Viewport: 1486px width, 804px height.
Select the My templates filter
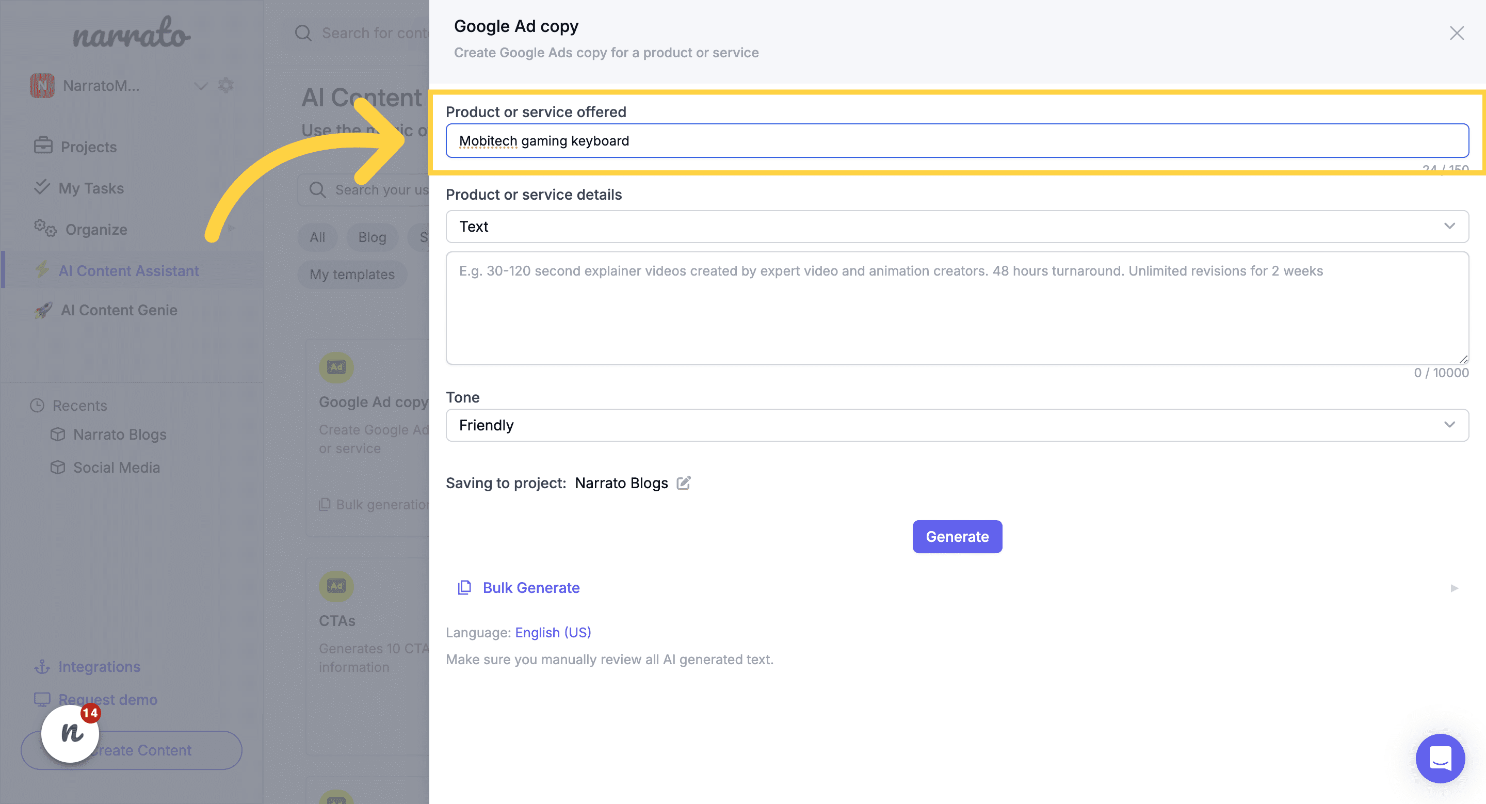tap(352, 275)
